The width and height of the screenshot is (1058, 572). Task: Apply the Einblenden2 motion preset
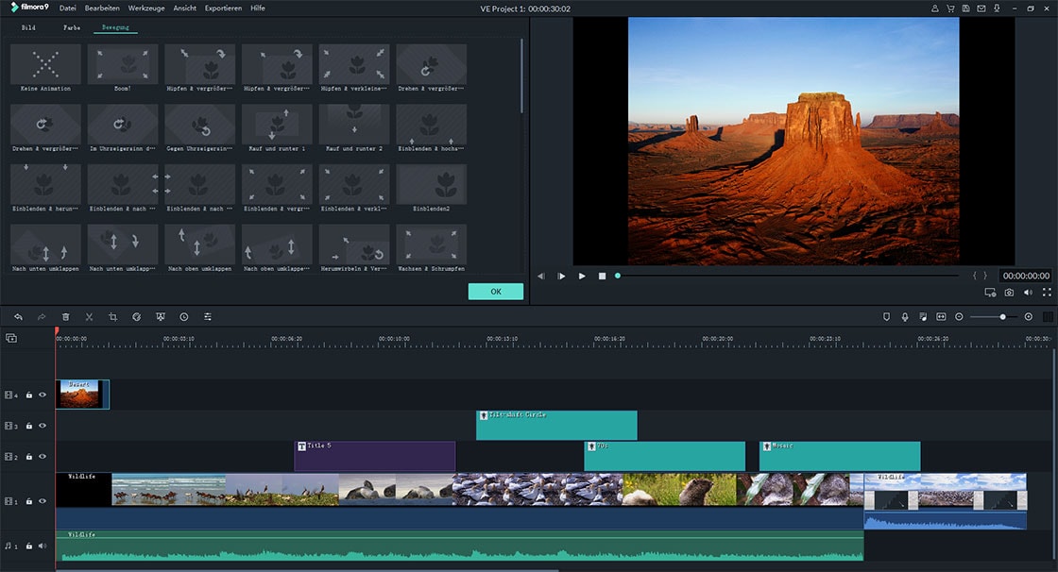pyautogui.click(x=431, y=188)
